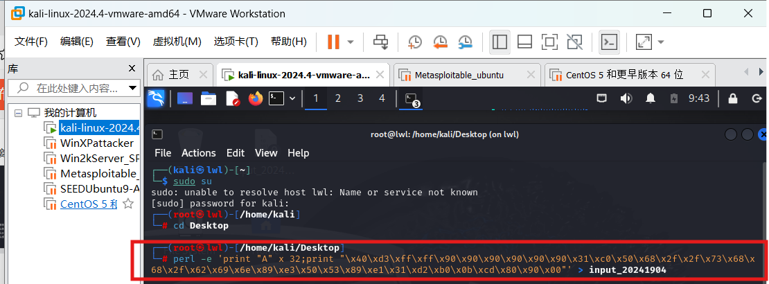Image resolution: width=769 pixels, height=284 pixels.
Task: Open the Kali network connection icon
Action: 602,98
